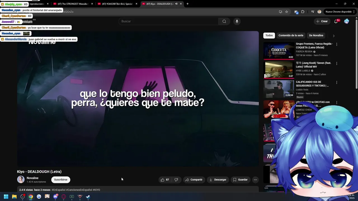Open HYBE LABELS channel name
The height and width of the screenshot is (201, 358).
click(303, 71)
